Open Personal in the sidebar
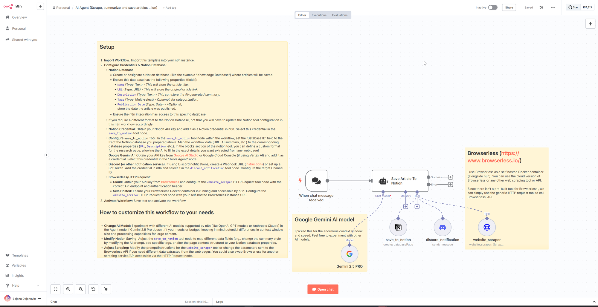 pyautogui.click(x=19, y=29)
